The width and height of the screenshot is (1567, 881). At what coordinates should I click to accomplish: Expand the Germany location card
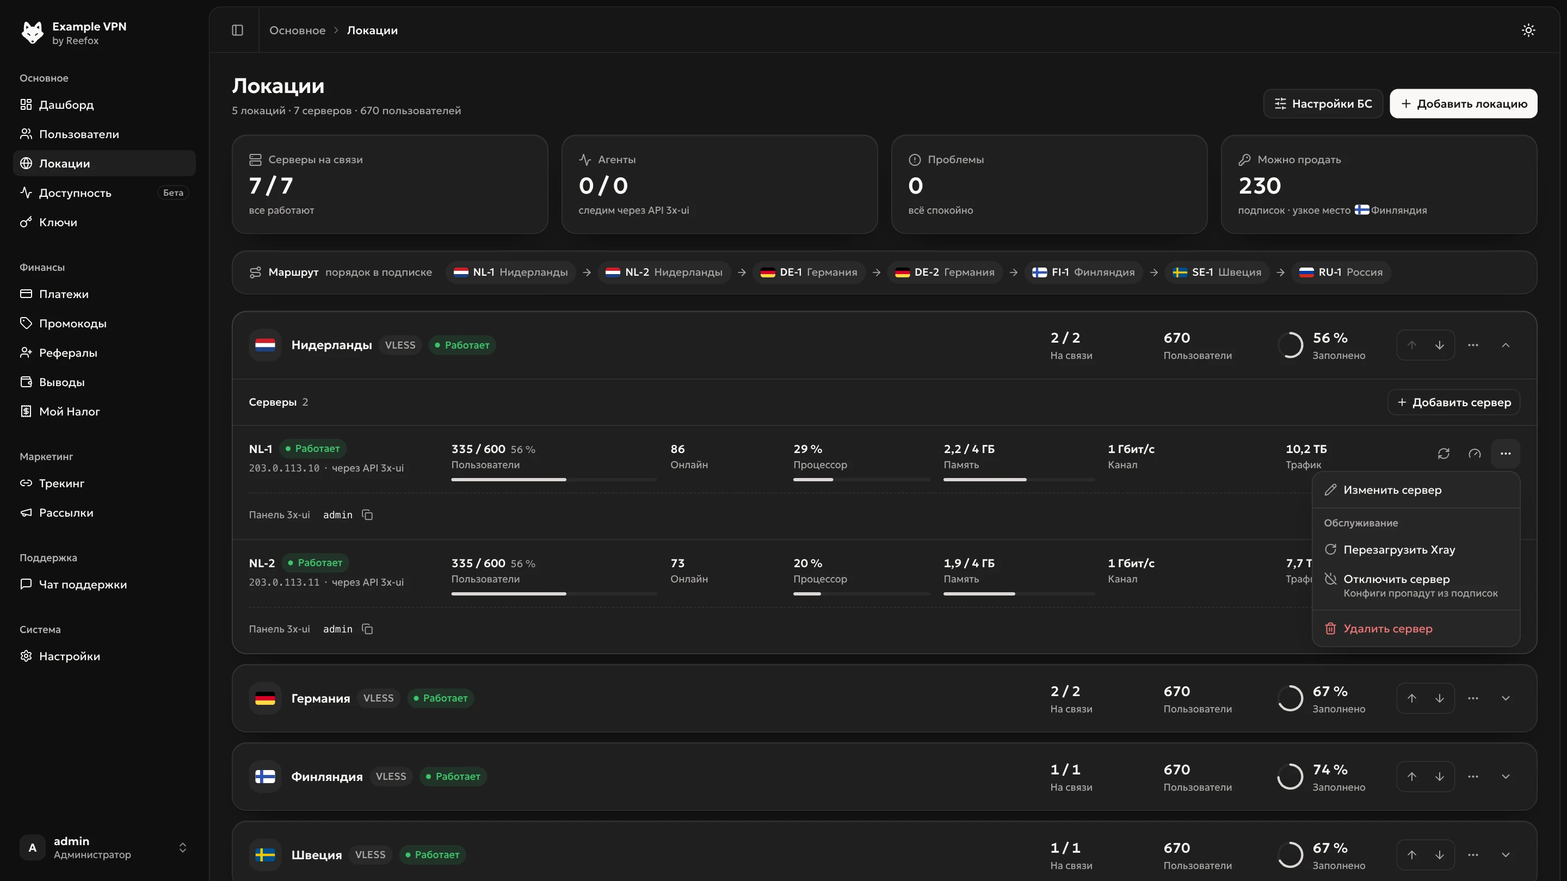click(1506, 698)
